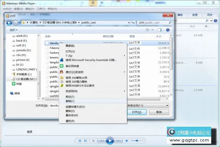
Task: Mute the player volume speaker icon
Action: point(127,140)
